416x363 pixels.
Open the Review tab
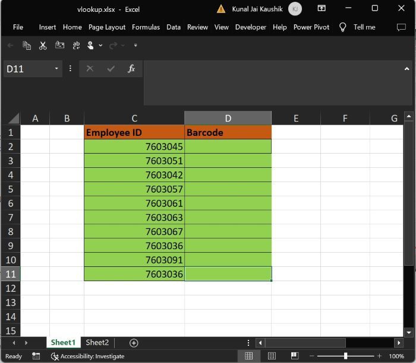point(198,27)
